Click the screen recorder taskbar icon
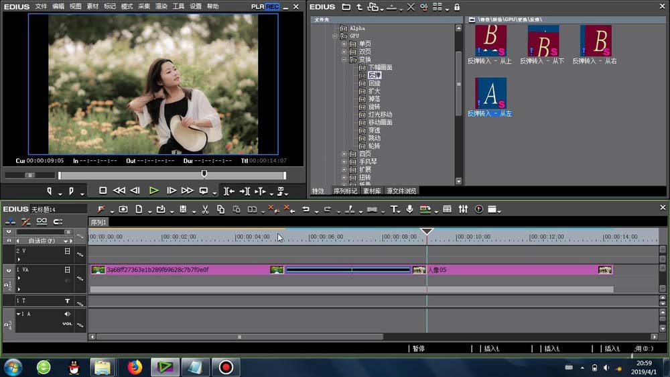 226,367
